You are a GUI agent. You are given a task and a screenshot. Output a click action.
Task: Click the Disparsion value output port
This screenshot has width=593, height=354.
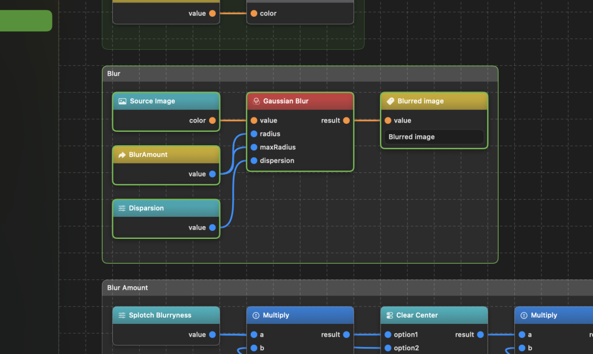(213, 227)
